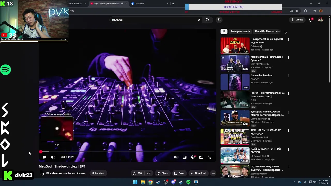Viewport: 331px width, 186px height.
Task: Select the All filter chip
Action: [224, 31]
